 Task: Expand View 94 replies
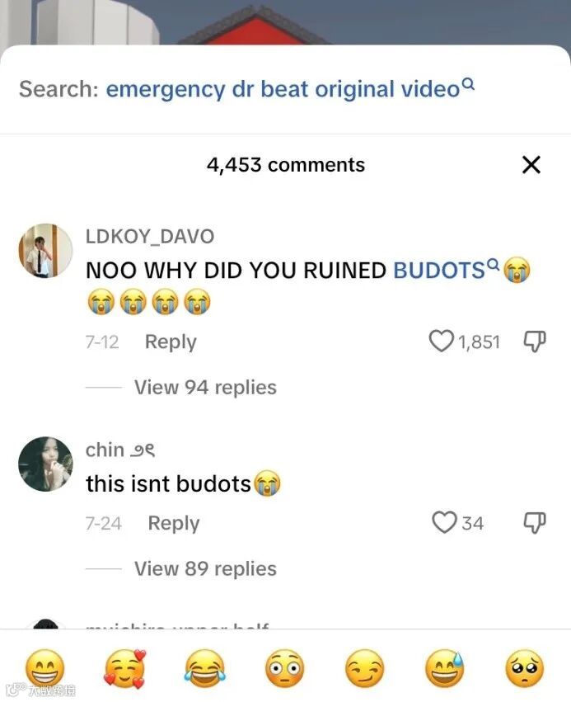[205, 387]
